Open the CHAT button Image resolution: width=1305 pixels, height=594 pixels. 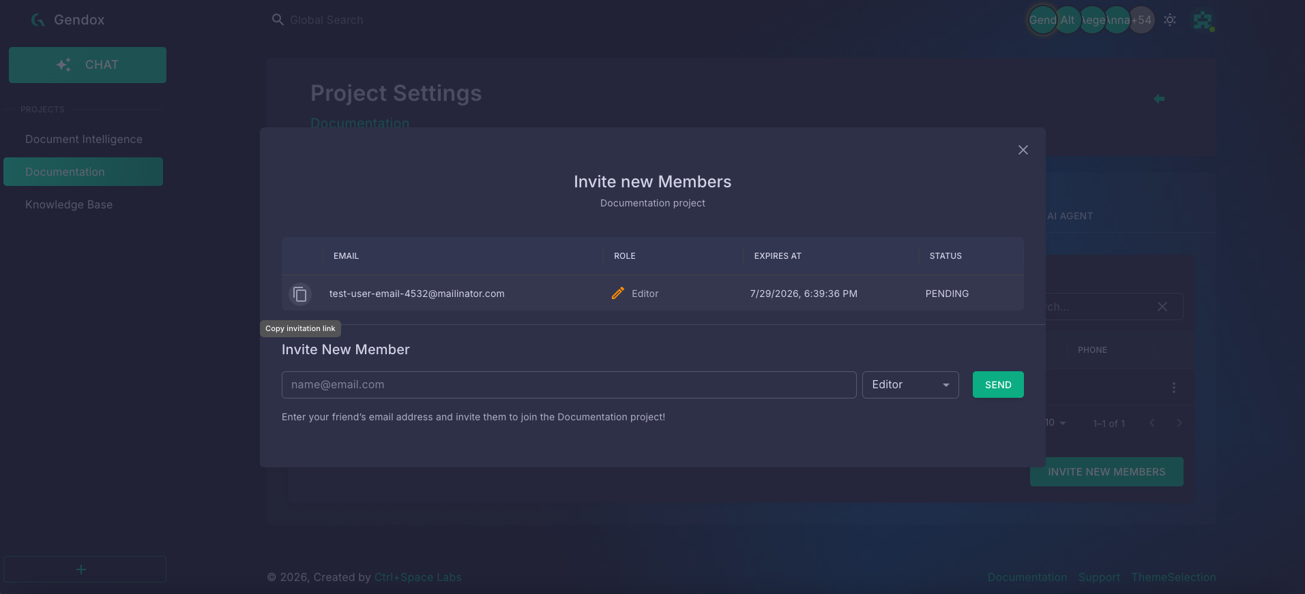[87, 65]
